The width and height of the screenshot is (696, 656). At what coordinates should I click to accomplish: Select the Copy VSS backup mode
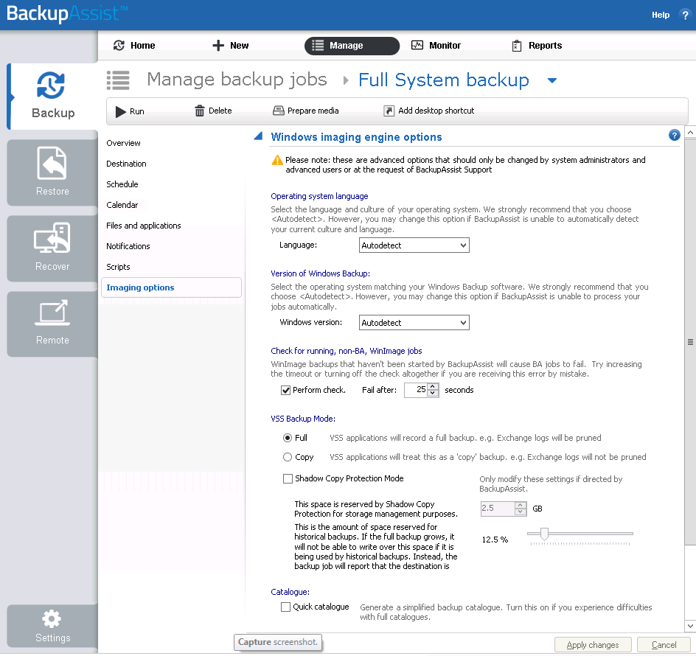[288, 457]
